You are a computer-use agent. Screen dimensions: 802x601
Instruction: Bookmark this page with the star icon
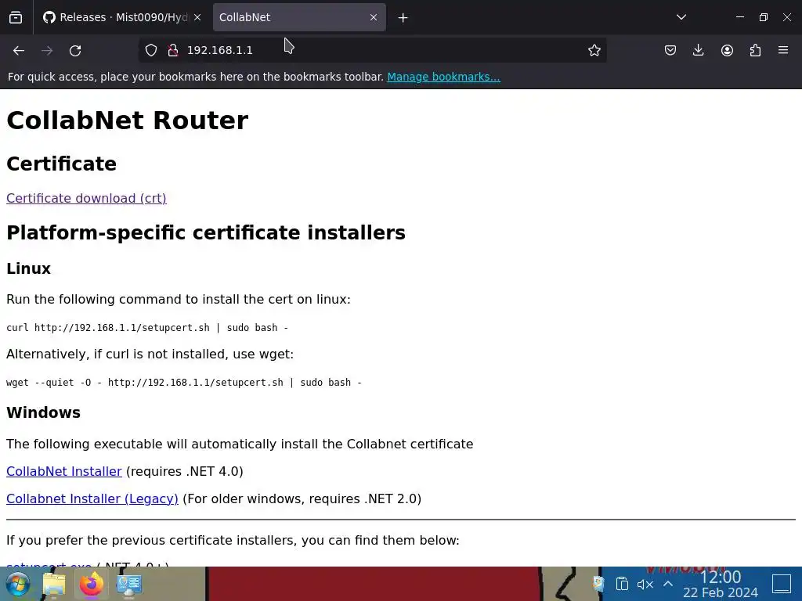tap(594, 50)
